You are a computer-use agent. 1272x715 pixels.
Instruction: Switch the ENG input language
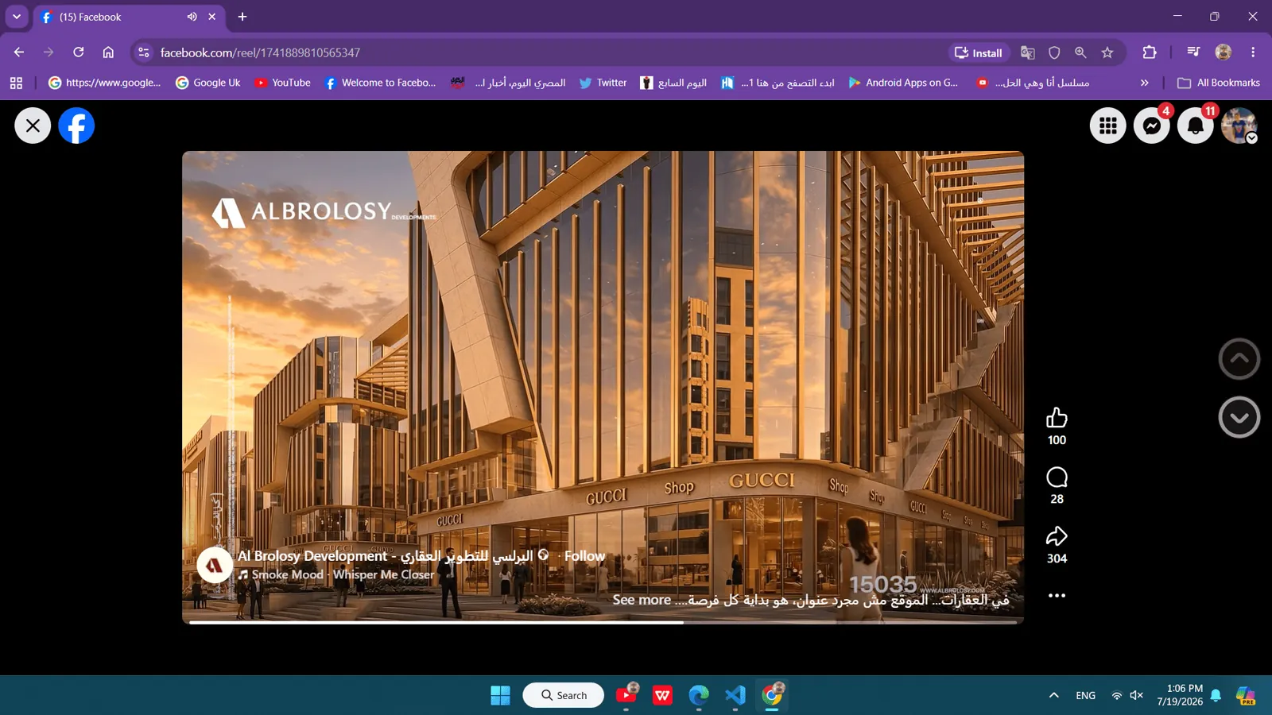point(1085,695)
